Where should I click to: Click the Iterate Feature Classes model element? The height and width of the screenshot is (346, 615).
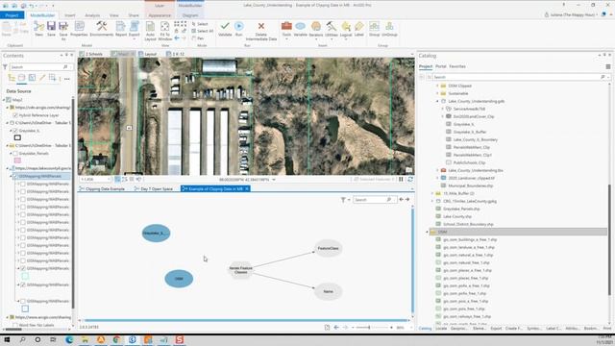(x=240, y=270)
